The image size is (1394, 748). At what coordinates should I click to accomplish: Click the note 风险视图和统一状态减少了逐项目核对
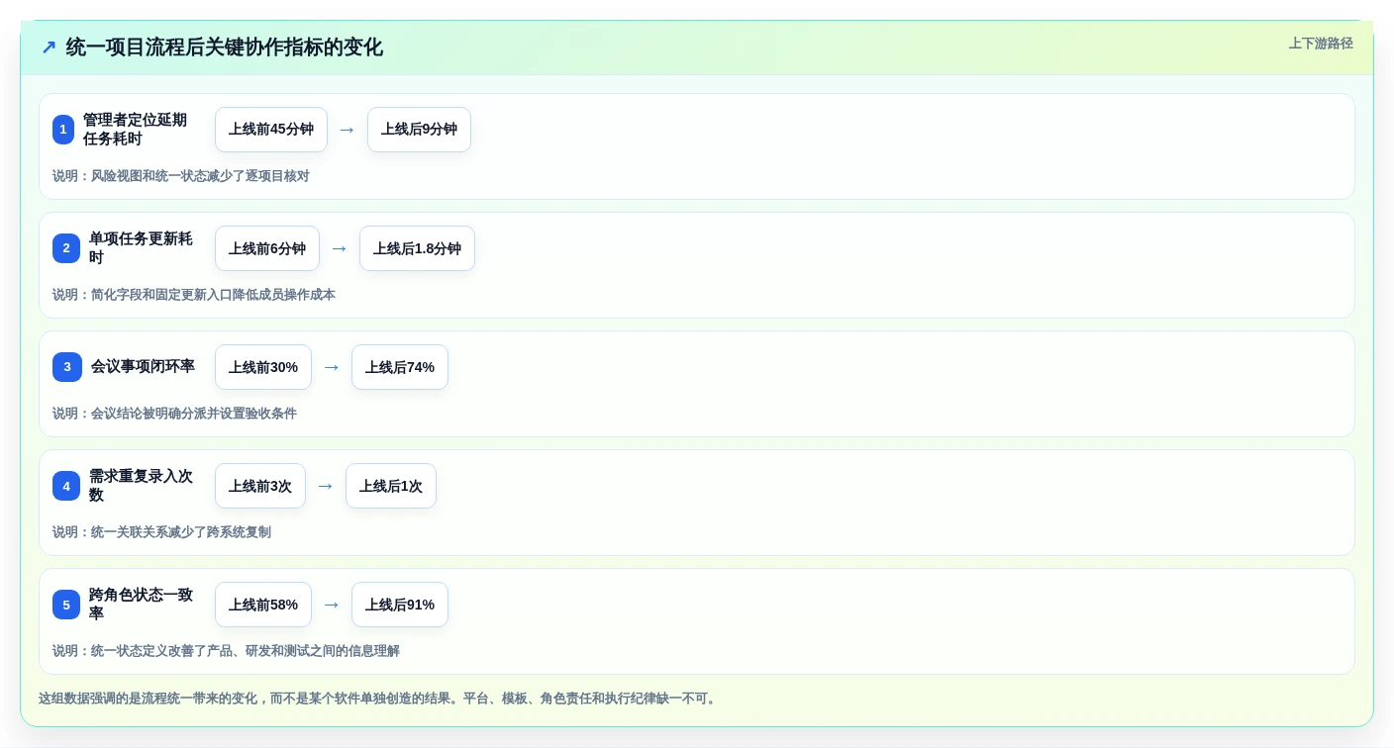[200, 176]
